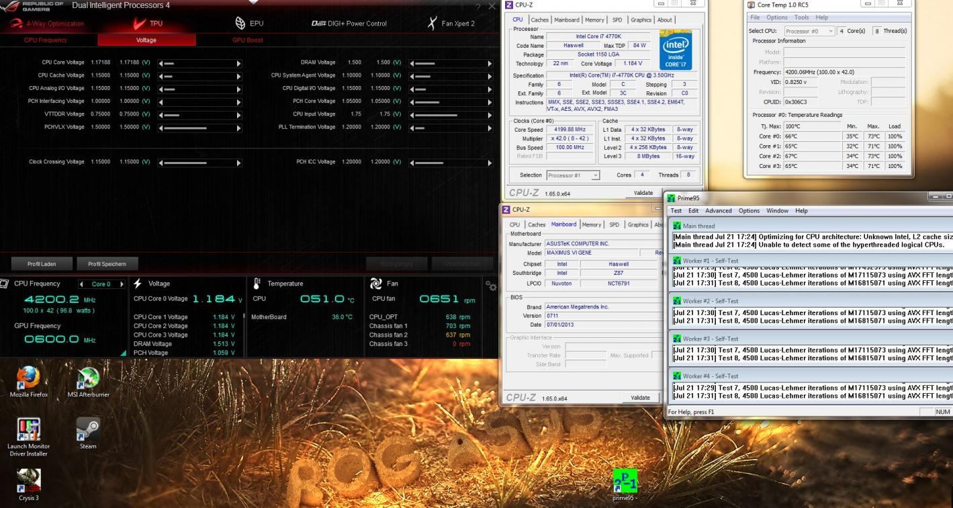953x508 pixels.
Task: Click Intel Core i7 logo in CPU-Z
Action: (675, 50)
